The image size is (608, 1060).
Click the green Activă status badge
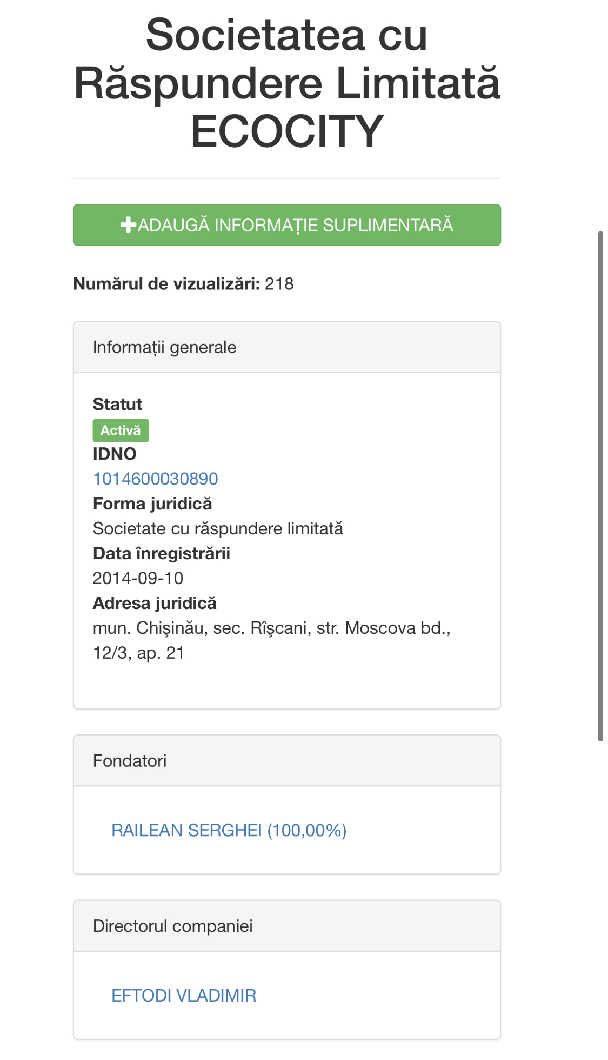point(121,430)
